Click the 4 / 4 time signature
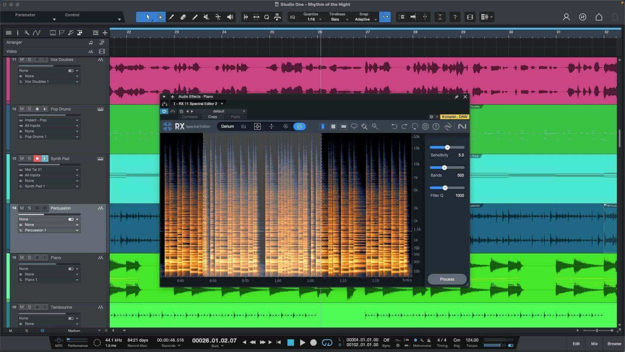Screen dimensions: 625x352 click(x=442, y=340)
